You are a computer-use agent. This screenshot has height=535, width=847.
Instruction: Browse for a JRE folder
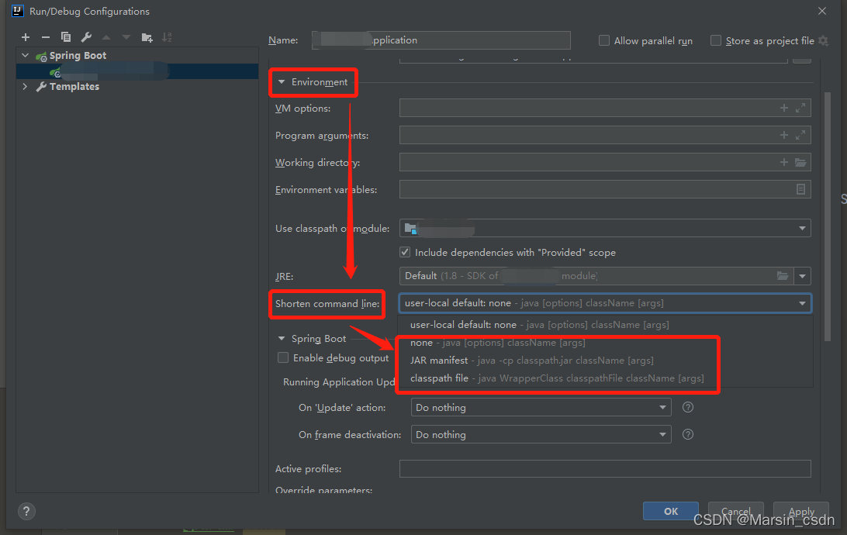(x=782, y=276)
